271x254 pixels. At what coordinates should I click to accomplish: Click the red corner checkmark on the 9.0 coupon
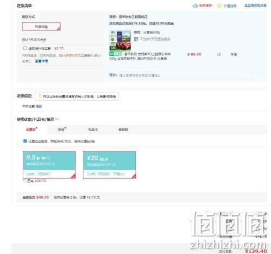click(73, 176)
